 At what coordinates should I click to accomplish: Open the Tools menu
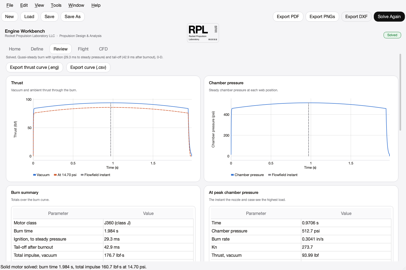click(56, 5)
